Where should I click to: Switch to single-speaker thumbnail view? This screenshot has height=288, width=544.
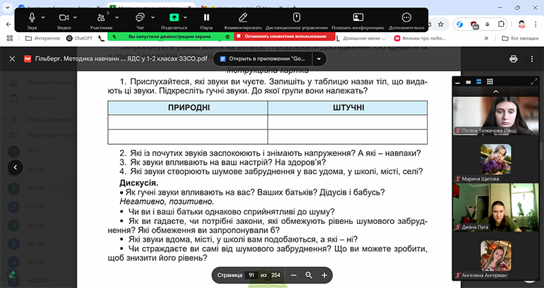[469, 82]
